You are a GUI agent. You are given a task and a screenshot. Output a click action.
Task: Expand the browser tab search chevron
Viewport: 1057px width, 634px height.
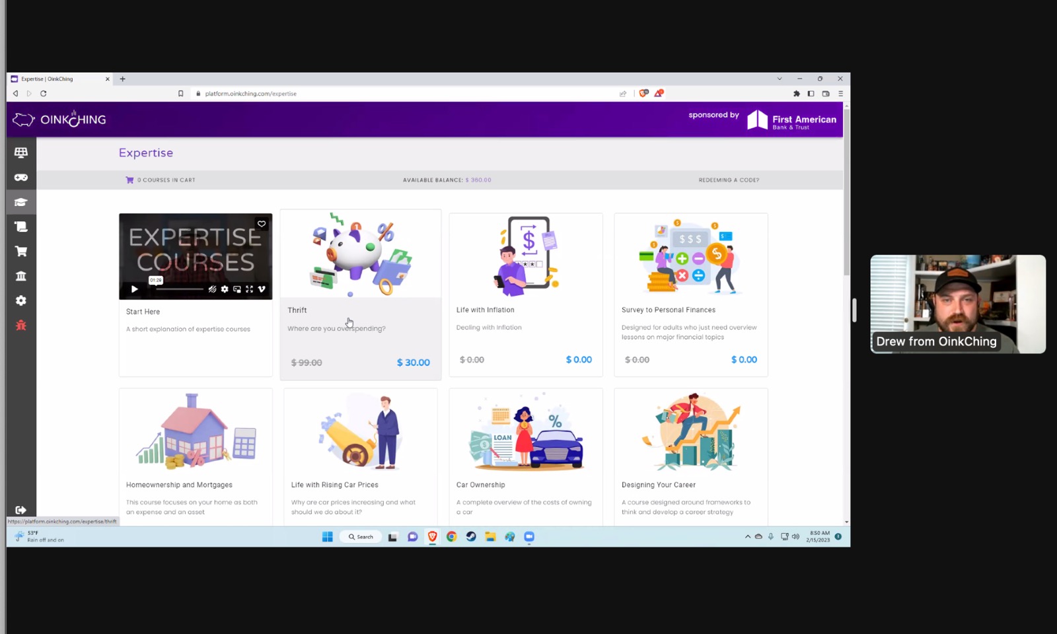coord(780,79)
